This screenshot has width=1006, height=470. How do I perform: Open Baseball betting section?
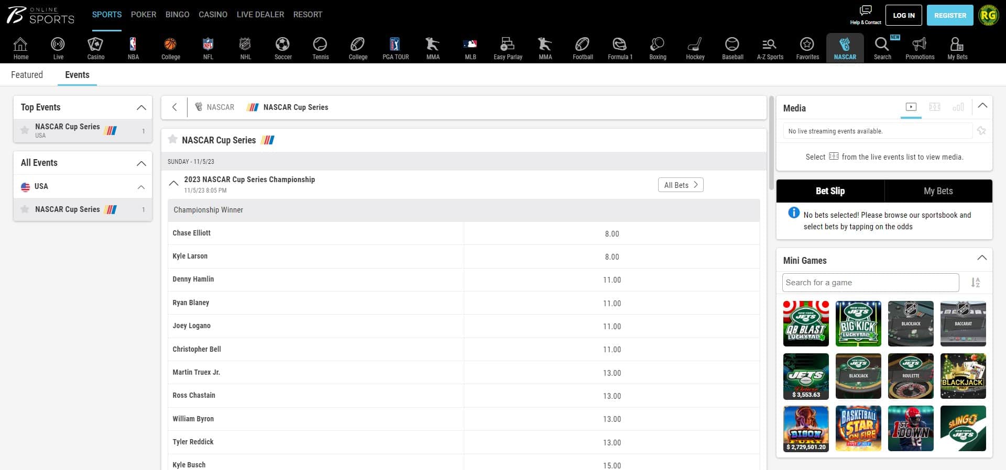coord(732,49)
